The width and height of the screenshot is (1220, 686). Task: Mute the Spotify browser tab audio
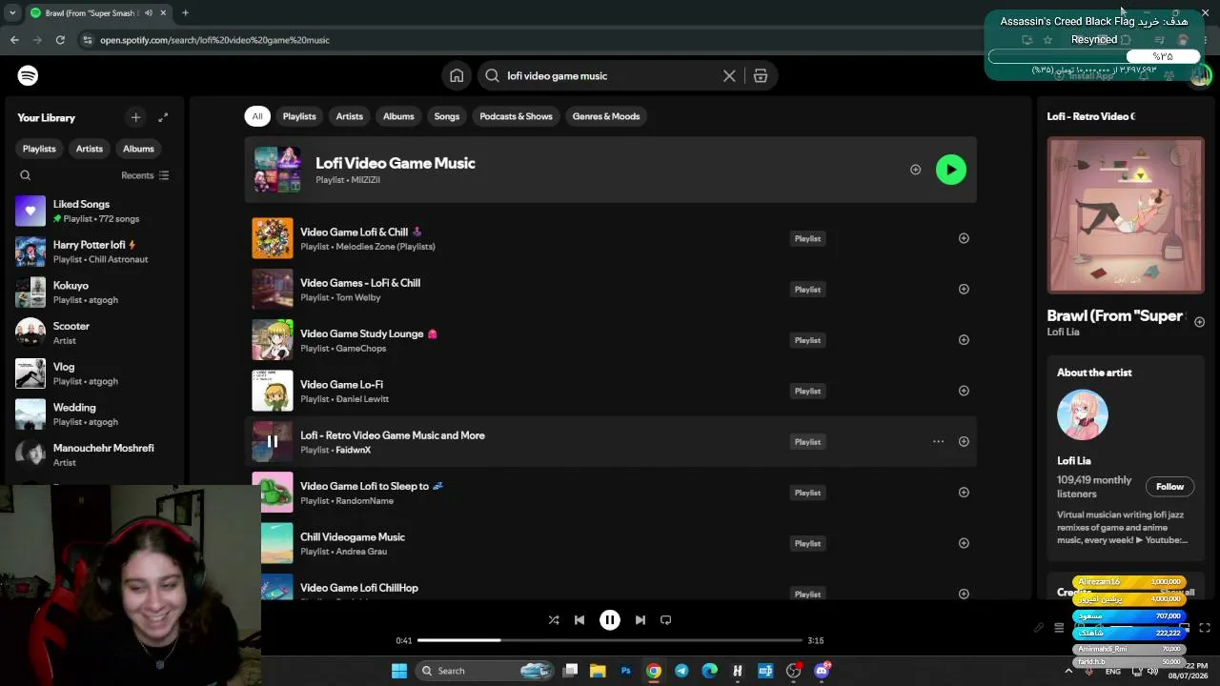(x=148, y=13)
